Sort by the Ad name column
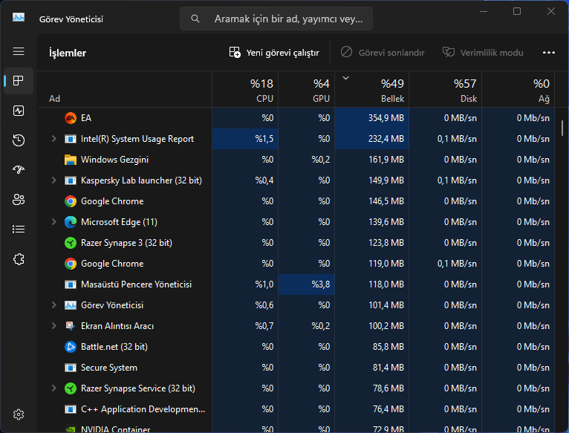This screenshot has width=569, height=433. pyautogui.click(x=125, y=90)
